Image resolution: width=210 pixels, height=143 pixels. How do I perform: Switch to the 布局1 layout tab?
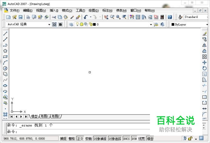point(45,116)
